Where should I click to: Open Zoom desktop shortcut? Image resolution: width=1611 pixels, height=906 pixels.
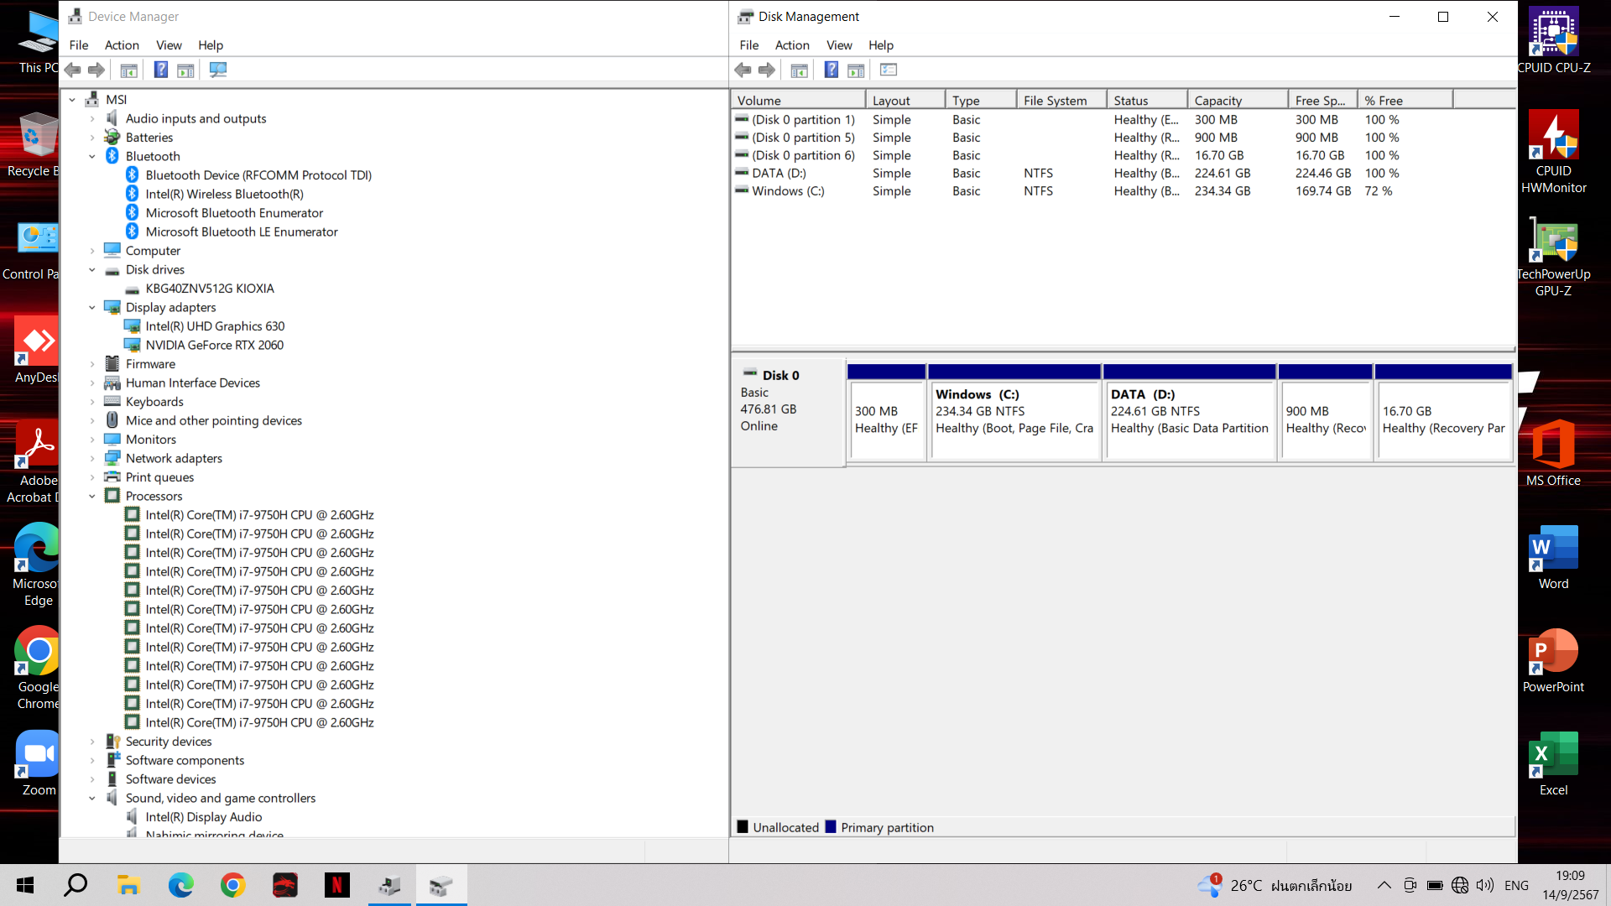point(38,763)
